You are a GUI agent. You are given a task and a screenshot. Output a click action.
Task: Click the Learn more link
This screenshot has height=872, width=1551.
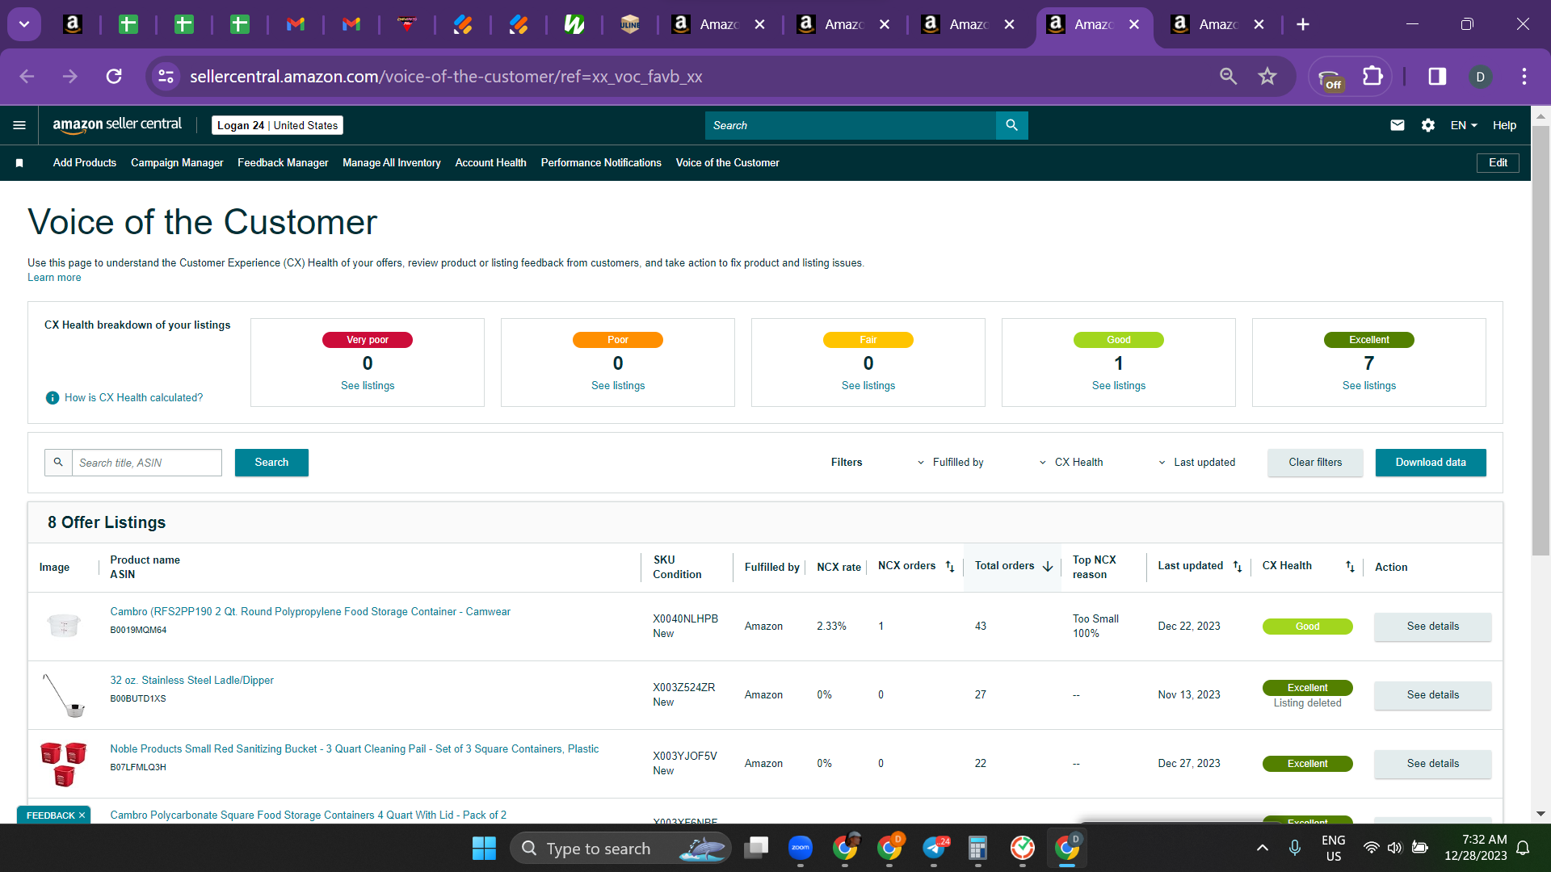[54, 278]
